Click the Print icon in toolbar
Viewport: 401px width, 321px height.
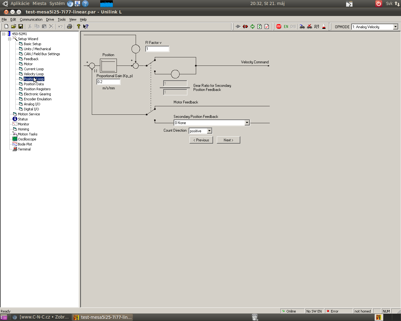coord(70,27)
